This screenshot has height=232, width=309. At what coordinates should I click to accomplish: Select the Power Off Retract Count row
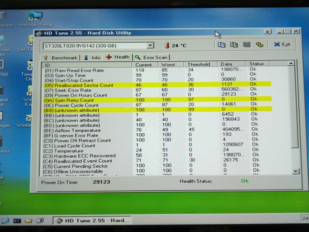pos(157,141)
